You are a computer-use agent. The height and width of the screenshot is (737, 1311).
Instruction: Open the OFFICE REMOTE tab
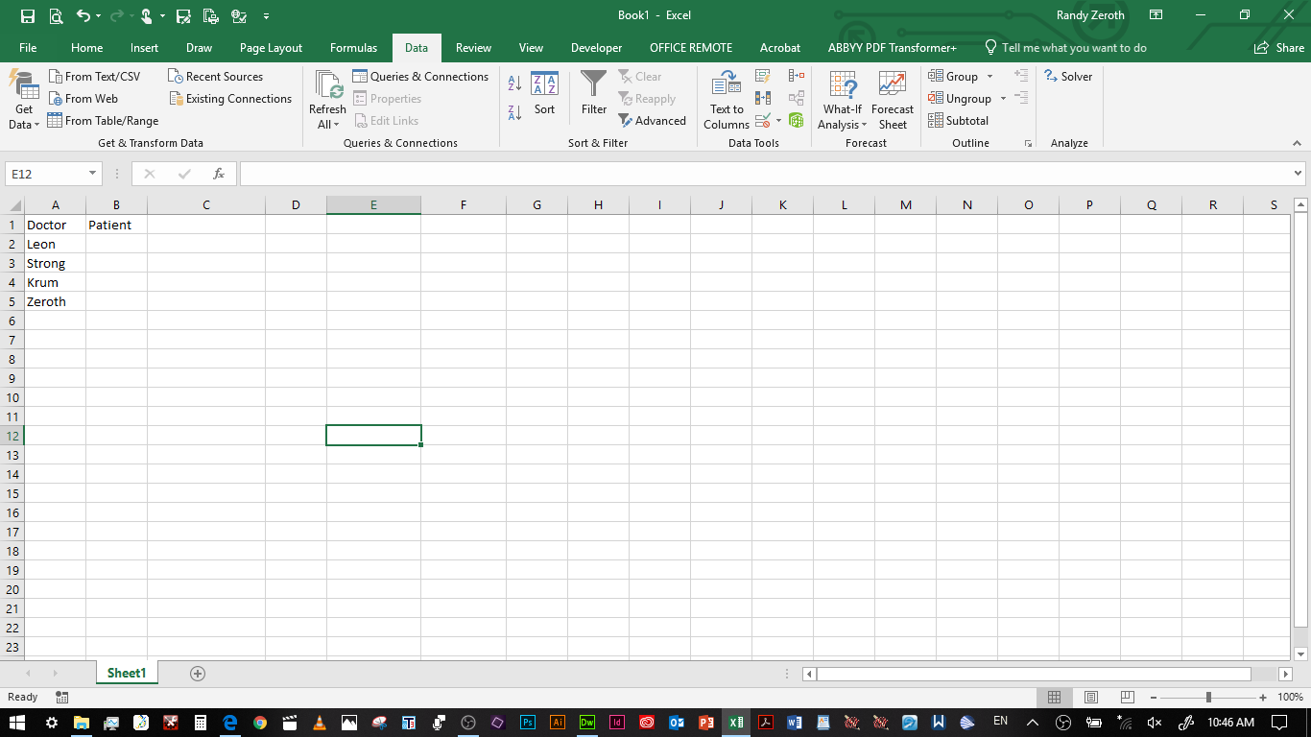tap(691, 48)
